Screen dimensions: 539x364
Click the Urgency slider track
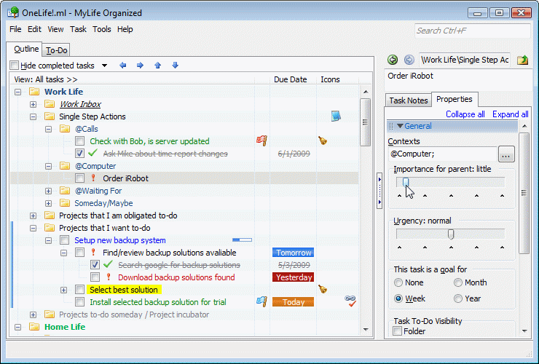point(450,234)
